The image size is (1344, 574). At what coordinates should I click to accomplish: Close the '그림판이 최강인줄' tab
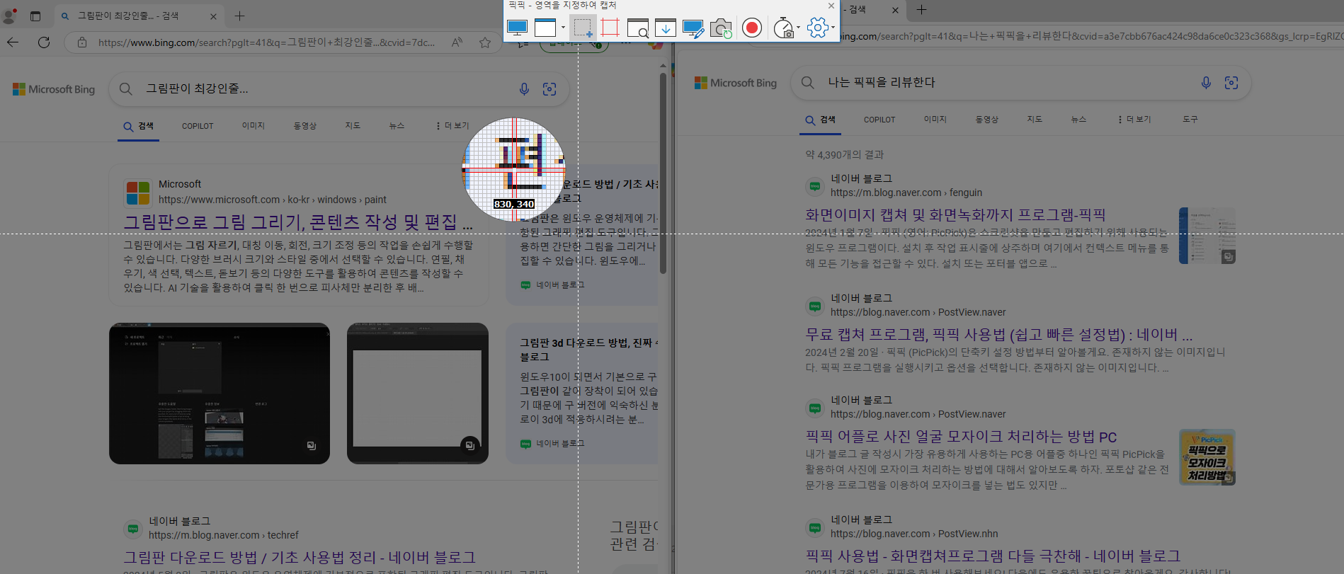(213, 16)
